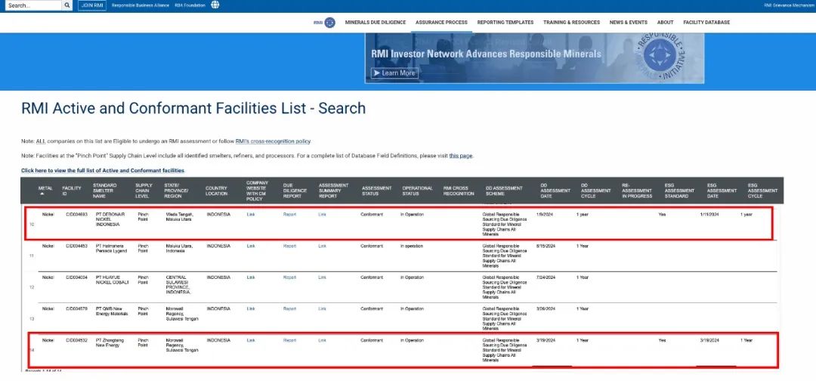816x381 pixels.
Task: Sort by Standard Smelter Name header
Action: [104, 190]
